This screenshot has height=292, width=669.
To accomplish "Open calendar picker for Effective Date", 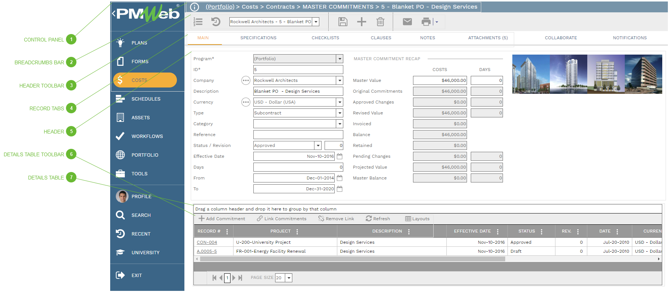I will [x=340, y=156].
